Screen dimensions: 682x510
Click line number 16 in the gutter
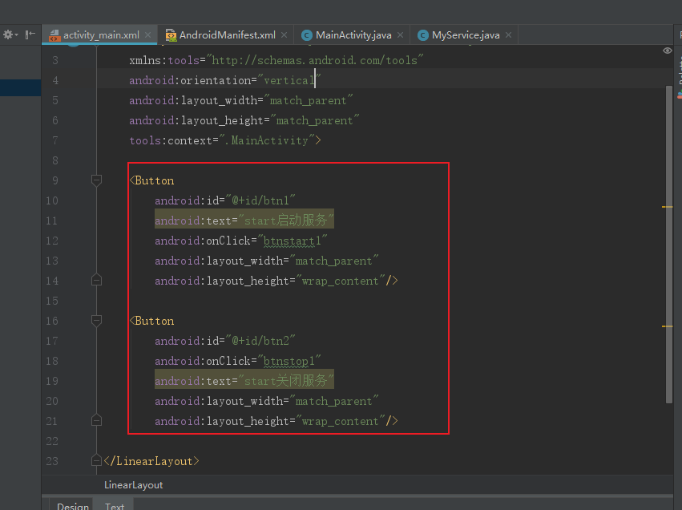[x=52, y=321]
